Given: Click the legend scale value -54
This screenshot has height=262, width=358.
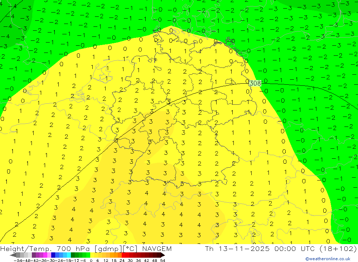Looking at the screenshot, I should click(x=18, y=261).
